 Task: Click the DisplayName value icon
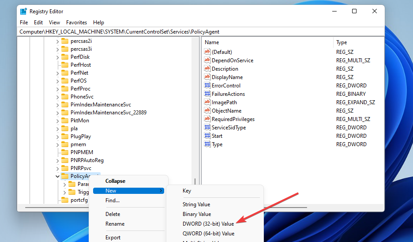[x=207, y=77]
